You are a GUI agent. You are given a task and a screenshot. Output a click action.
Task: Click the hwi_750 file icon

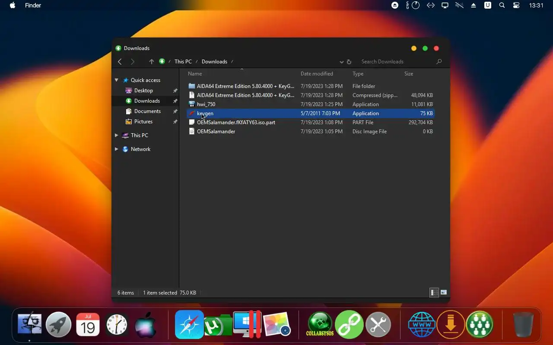click(x=192, y=104)
